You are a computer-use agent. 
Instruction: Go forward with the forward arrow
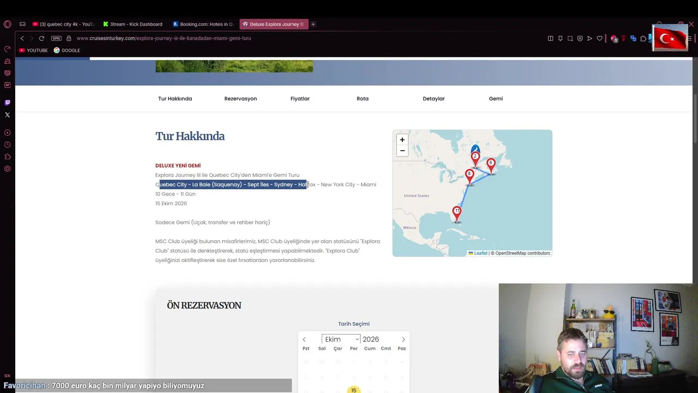click(32, 38)
